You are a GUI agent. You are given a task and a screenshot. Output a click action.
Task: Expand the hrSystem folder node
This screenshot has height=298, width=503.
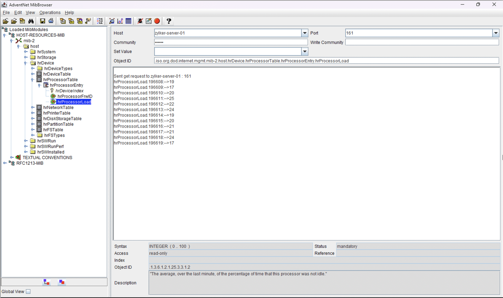(x=26, y=52)
